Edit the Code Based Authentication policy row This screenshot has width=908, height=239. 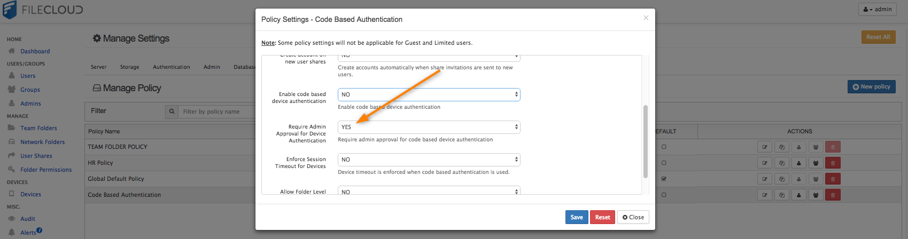(765, 195)
